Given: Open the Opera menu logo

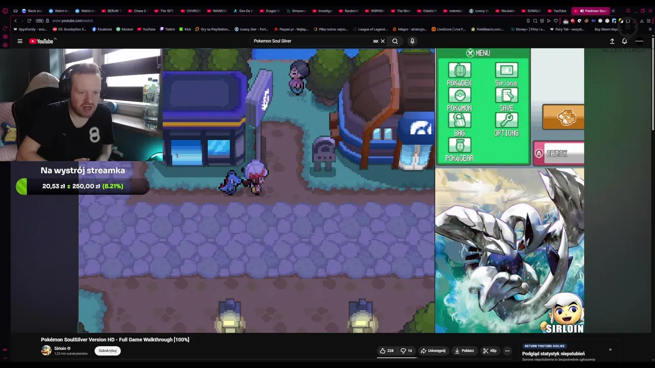Looking at the screenshot, I should 5,11.
